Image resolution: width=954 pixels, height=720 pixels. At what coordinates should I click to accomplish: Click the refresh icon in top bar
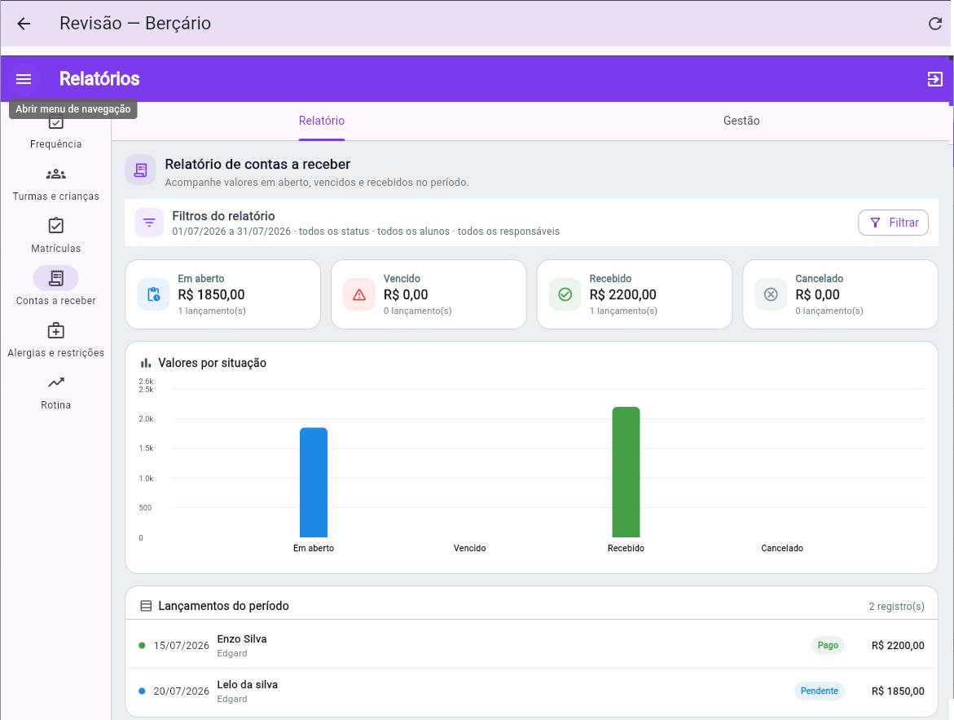[x=935, y=24]
